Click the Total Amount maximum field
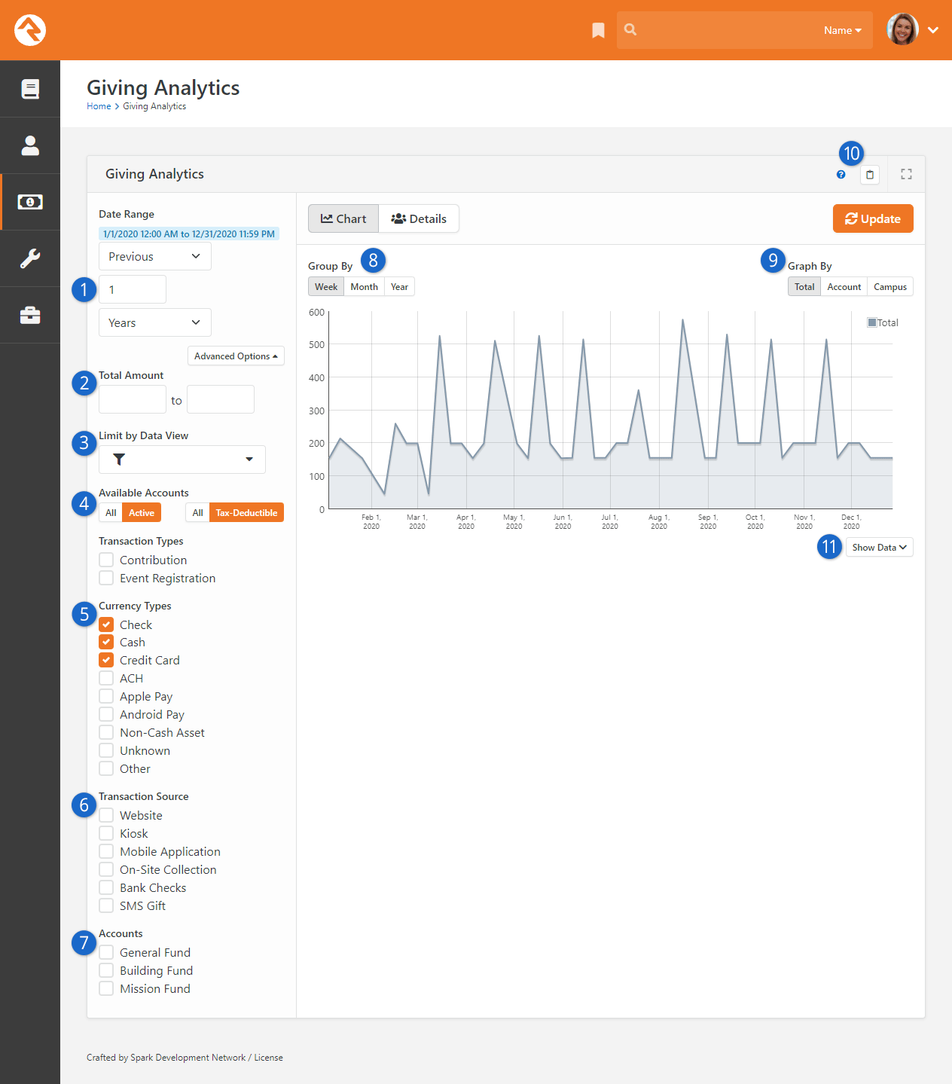The width and height of the screenshot is (952, 1084). pyautogui.click(x=221, y=399)
